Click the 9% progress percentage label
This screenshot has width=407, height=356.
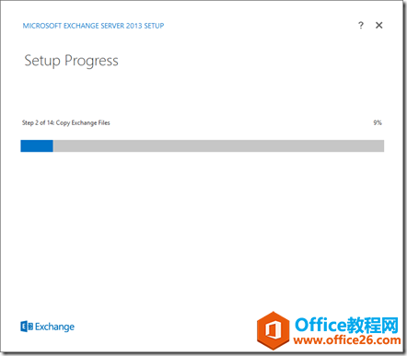[378, 122]
